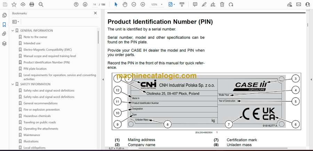Image resolution: width=313 pixels, height=151 pixels.
Task: Click the share with others person icon
Action: point(308,5)
